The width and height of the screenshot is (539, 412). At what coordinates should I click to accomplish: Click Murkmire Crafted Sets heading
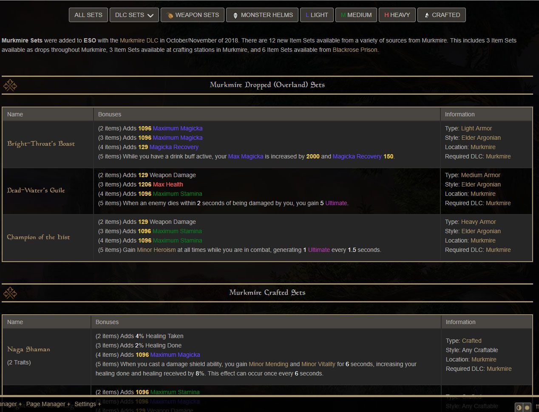pyautogui.click(x=267, y=292)
